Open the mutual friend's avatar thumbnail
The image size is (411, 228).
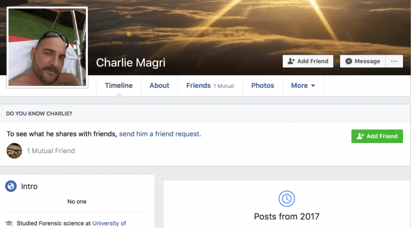(14, 151)
